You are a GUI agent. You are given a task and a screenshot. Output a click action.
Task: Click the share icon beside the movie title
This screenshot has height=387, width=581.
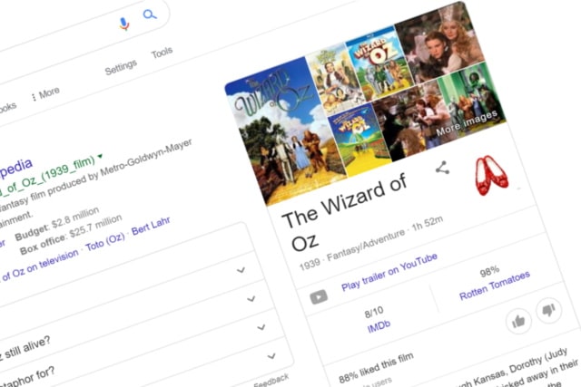coord(442,168)
